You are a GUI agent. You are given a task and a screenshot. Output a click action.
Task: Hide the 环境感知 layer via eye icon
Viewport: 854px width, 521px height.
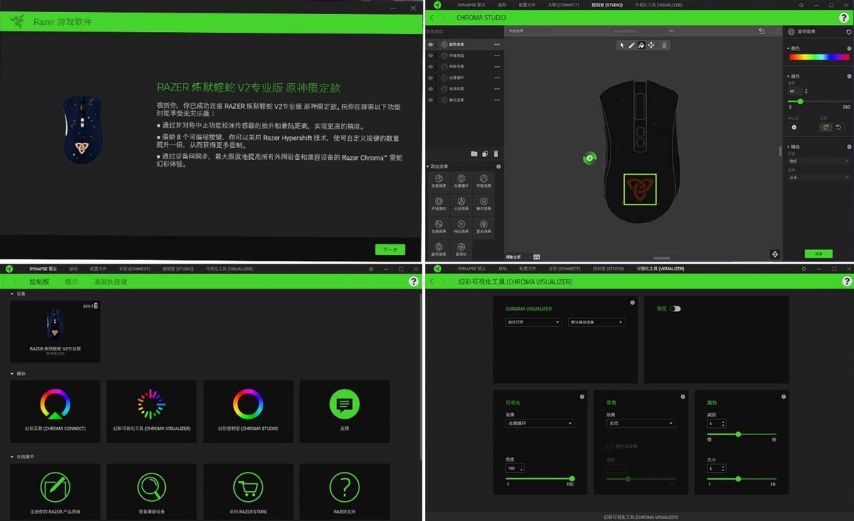(431, 55)
